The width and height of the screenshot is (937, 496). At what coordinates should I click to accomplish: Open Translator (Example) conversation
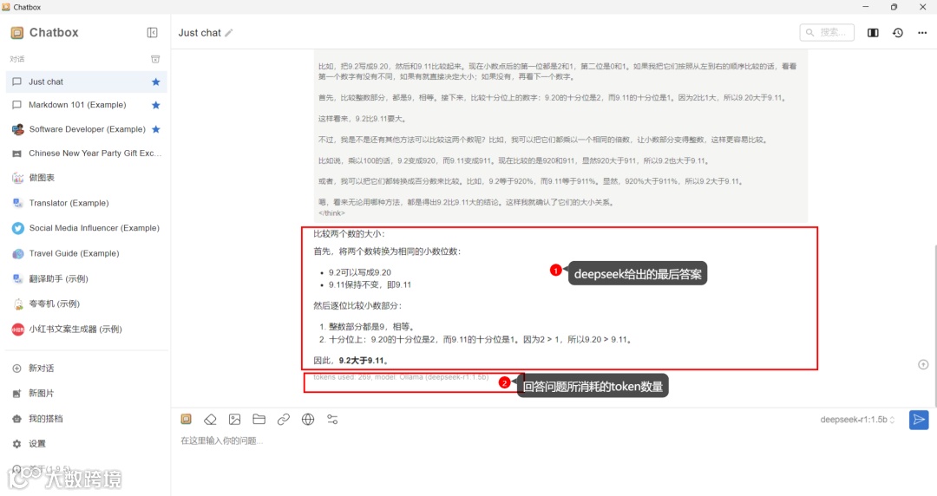86,203
